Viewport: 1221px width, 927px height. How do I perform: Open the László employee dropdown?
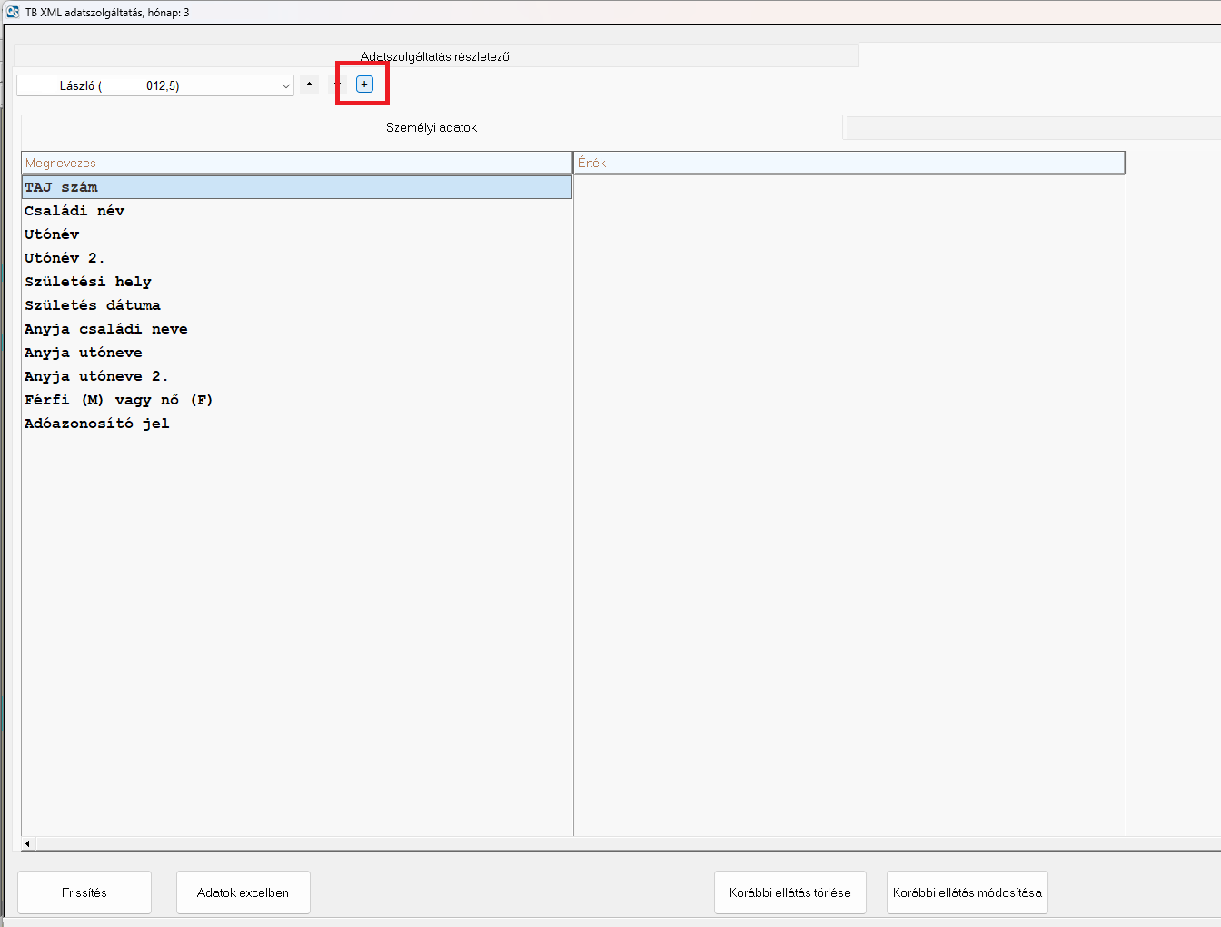point(285,86)
